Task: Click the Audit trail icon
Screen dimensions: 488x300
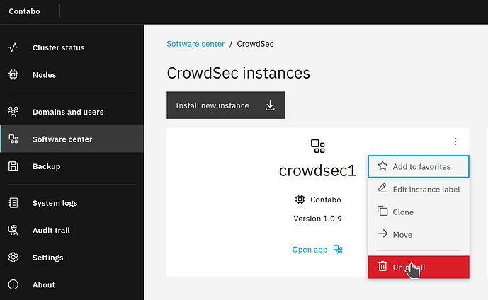Action: click(x=13, y=230)
